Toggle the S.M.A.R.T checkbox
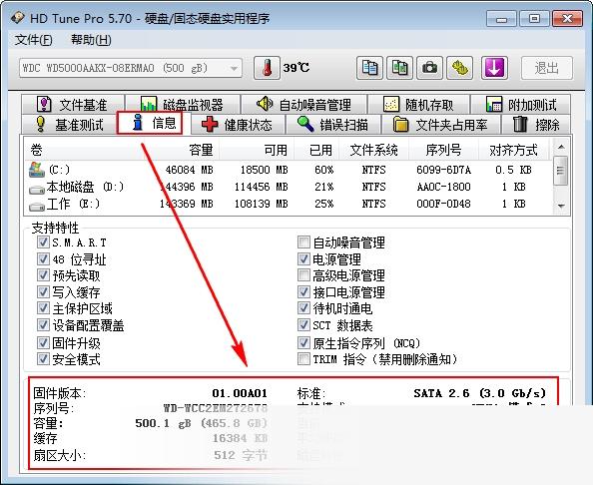 coord(43,242)
